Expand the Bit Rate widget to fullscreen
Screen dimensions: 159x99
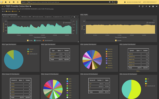click(x=71, y=17)
